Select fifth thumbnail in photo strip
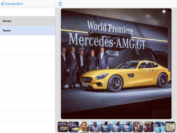 [105, 127]
